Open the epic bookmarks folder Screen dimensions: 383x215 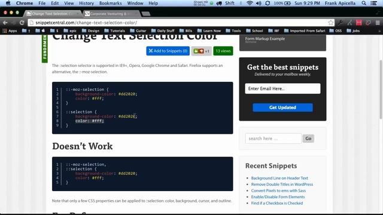70,30
